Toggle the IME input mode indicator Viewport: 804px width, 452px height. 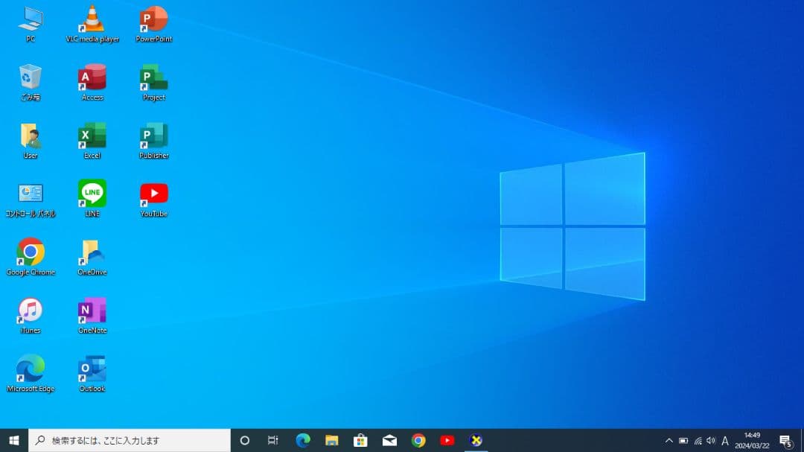coord(725,440)
